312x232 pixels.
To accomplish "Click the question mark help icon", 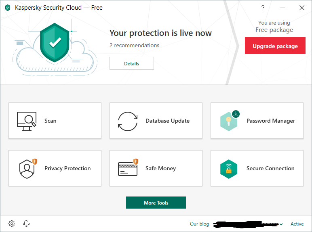I will [263, 8].
